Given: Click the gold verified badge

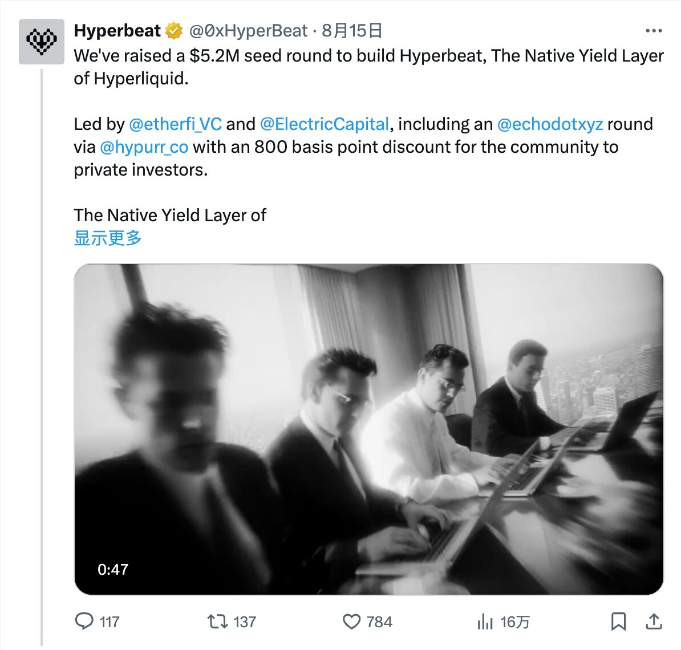Looking at the screenshot, I should pos(174,31).
